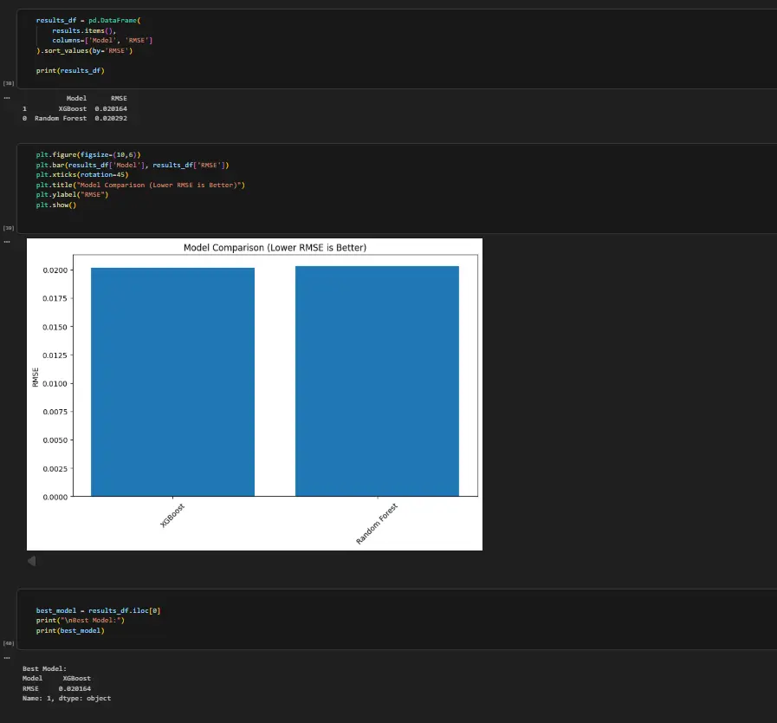Click the y-axis tick label 0.0200
Screen dimensions: 777x723
coord(55,270)
